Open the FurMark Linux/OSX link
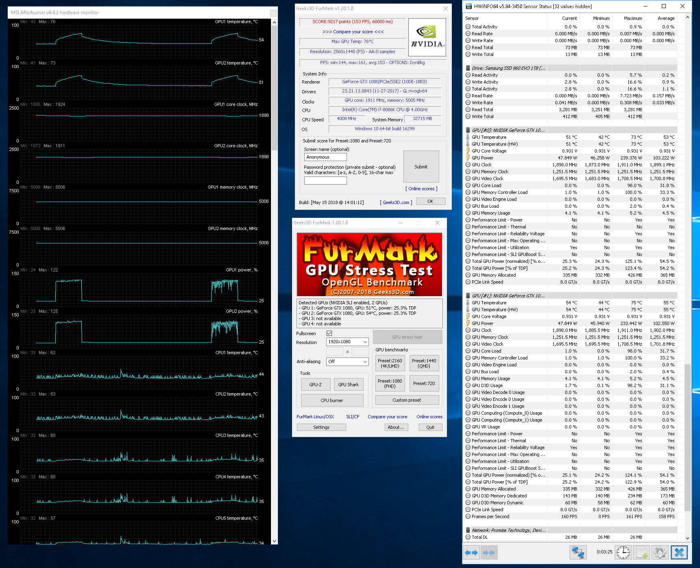This screenshot has width=700, height=568. tap(315, 417)
